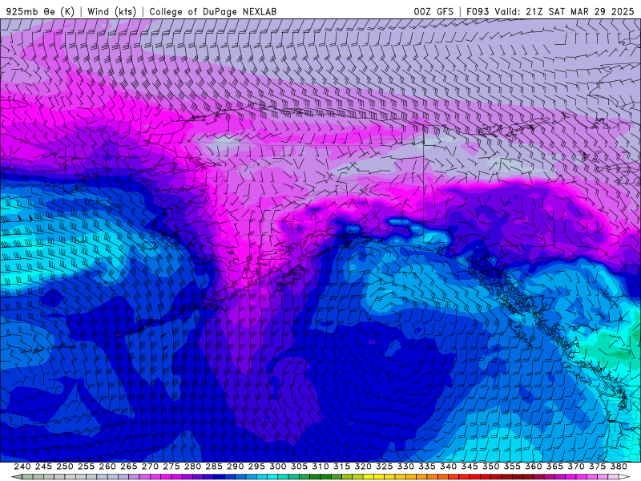Click the 350 value on the color scale

tap(490, 467)
